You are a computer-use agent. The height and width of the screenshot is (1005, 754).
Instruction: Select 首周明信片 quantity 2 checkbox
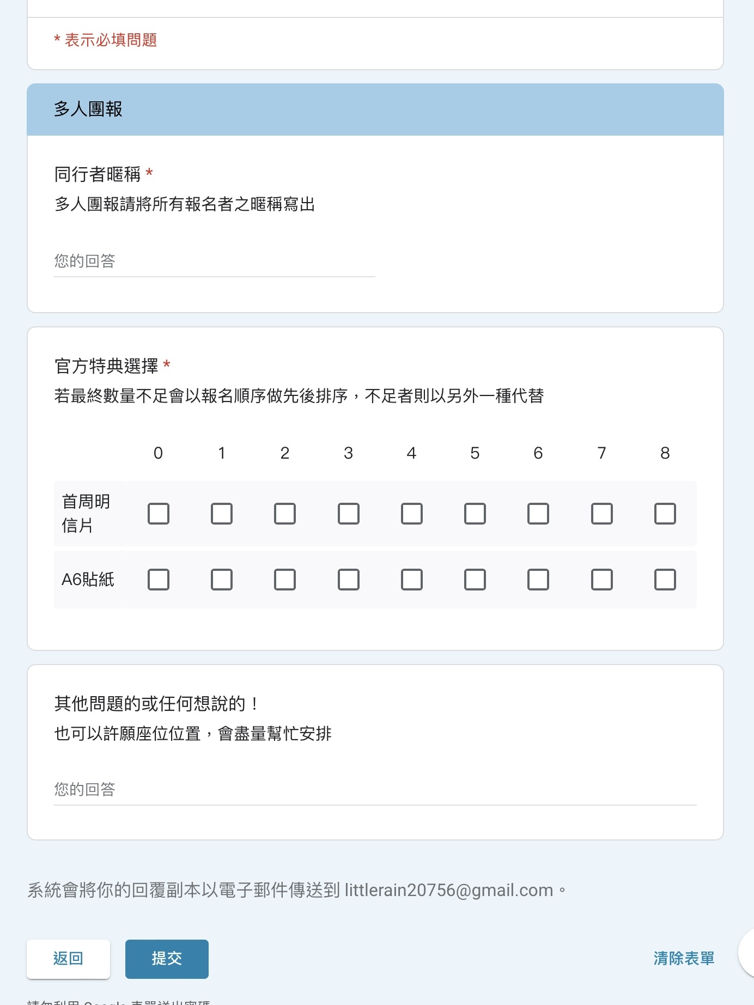point(285,514)
